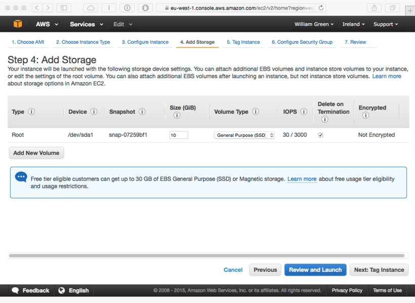Show info for Delete on Termination
The image size is (415, 303).
click(x=325, y=119)
